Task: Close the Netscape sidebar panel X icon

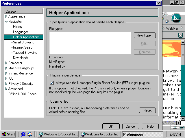Action: point(180,35)
